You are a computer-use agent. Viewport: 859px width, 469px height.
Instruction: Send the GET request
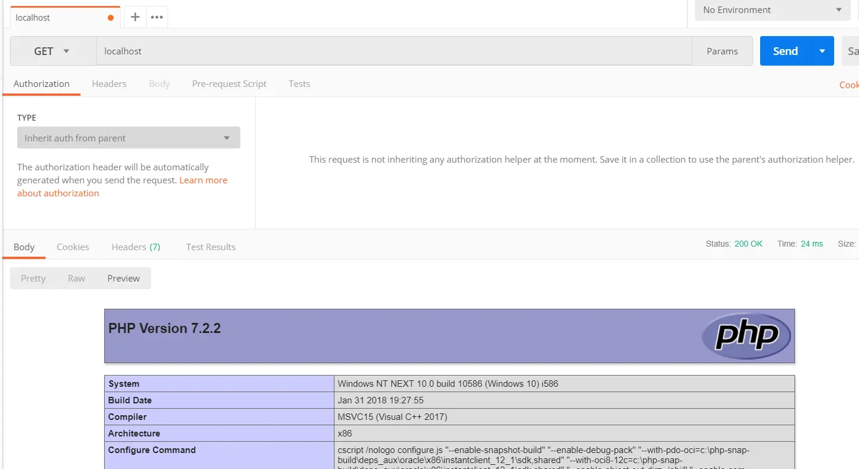[x=786, y=51]
